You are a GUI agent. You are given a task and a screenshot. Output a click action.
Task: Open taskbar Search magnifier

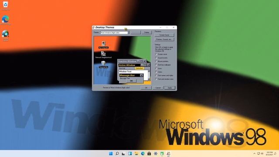[x=117, y=154]
